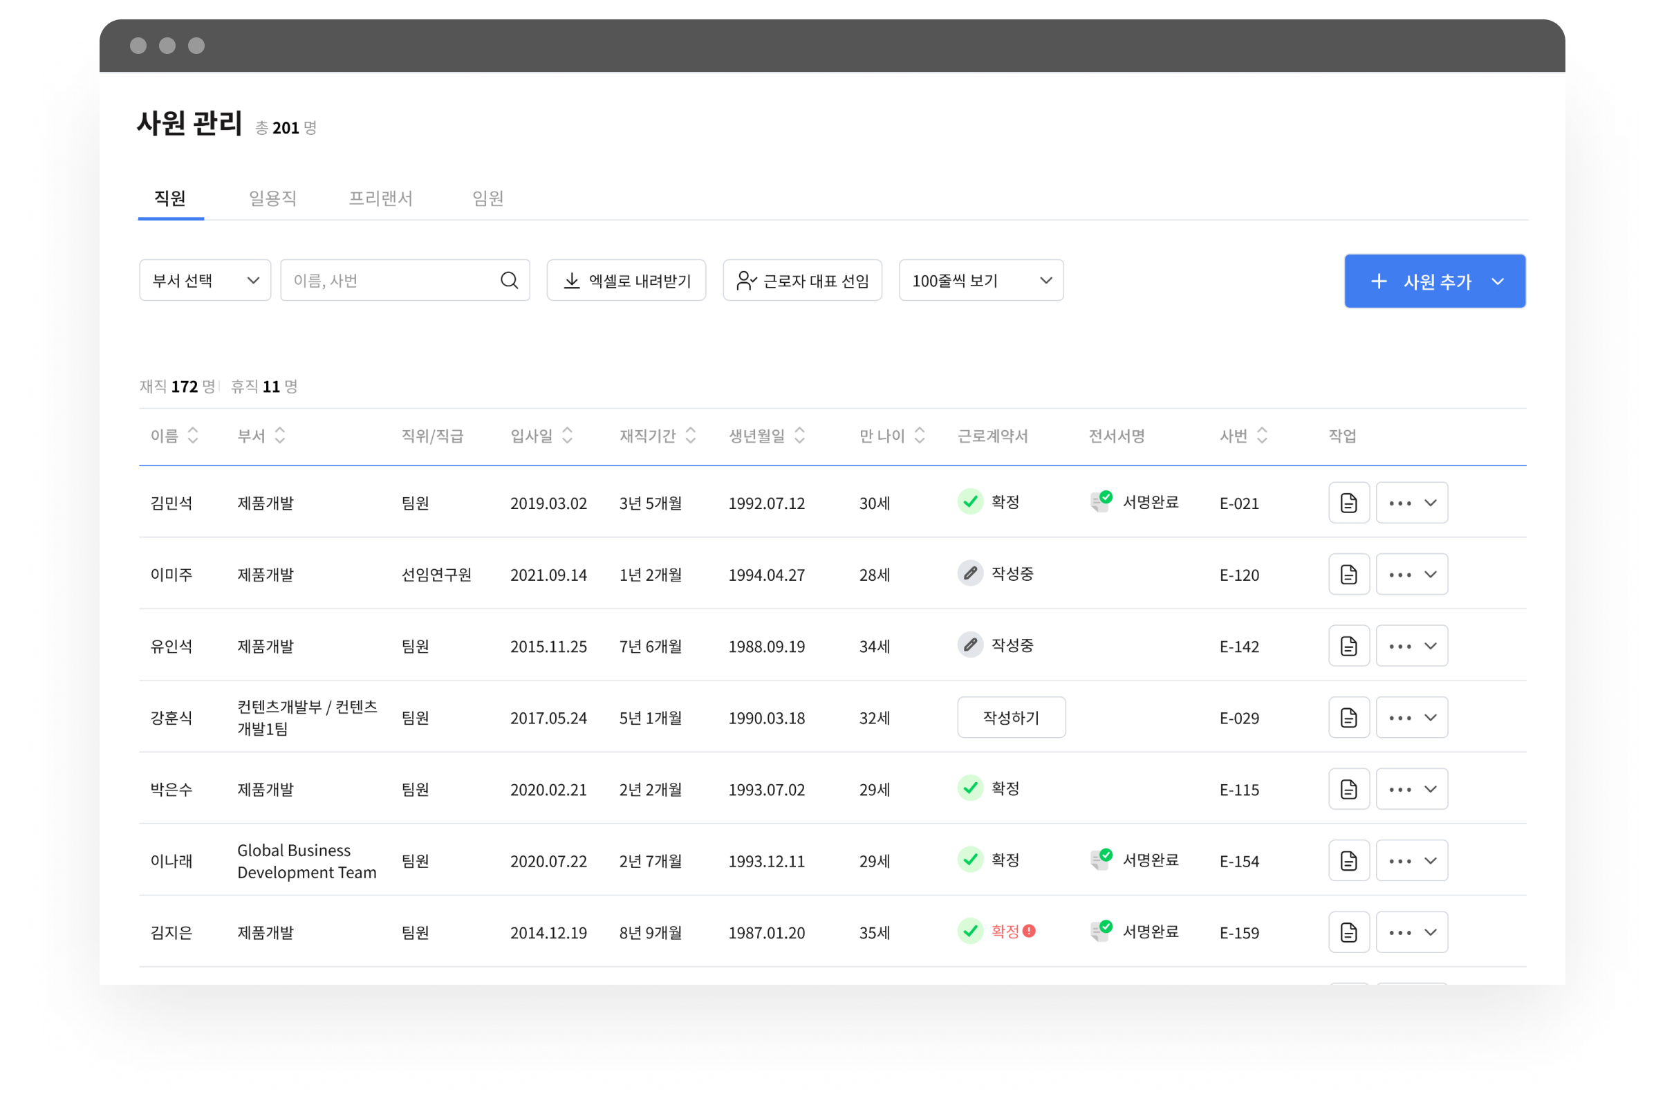Screen dimensions: 1665x1112
Task: Toggle sort on 사번 column
Action: 1261,436
